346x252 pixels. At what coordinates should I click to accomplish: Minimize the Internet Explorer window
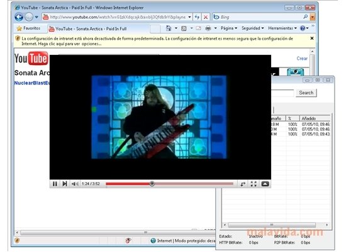pos(289,8)
